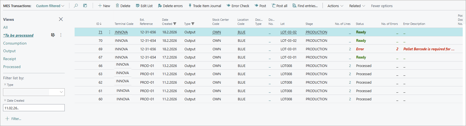Select the Processed view

point(12,67)
